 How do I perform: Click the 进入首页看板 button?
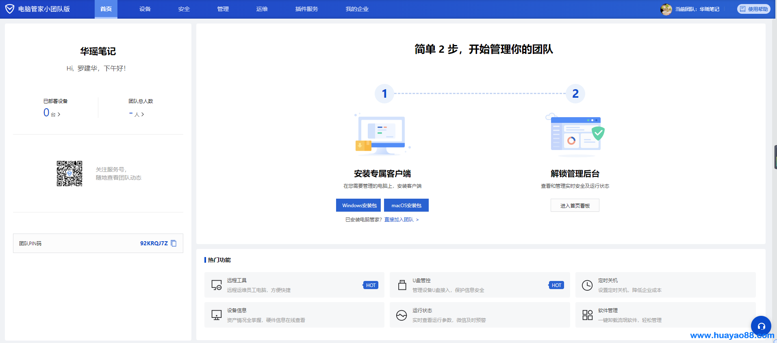click(x=575, y=205)
